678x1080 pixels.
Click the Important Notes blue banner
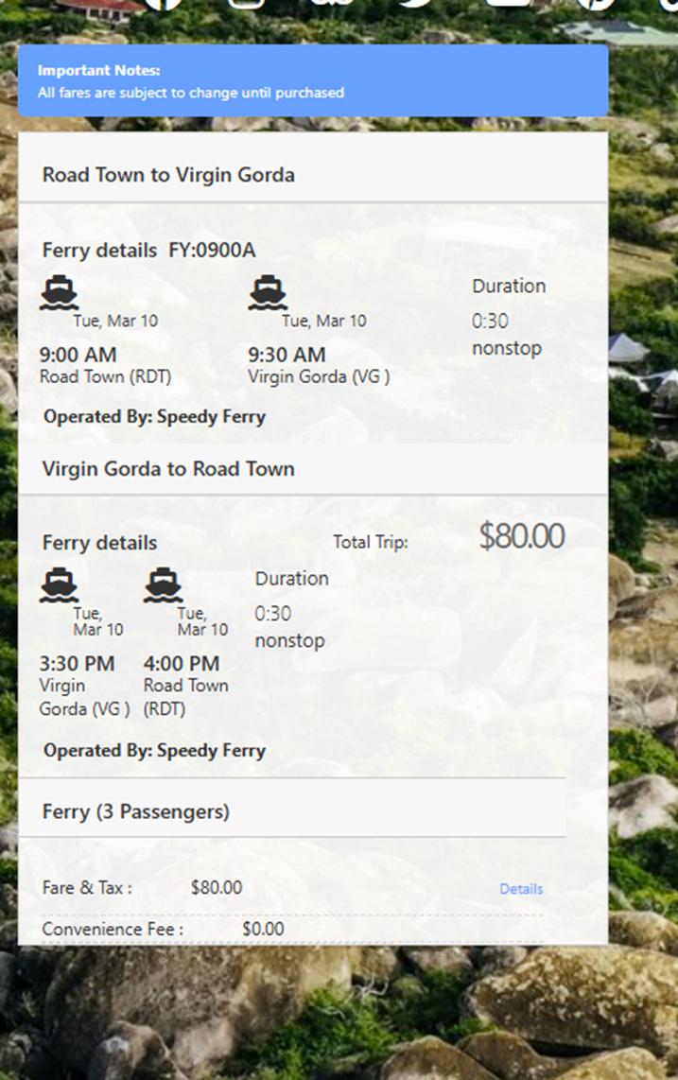click(x=312, y=81)
